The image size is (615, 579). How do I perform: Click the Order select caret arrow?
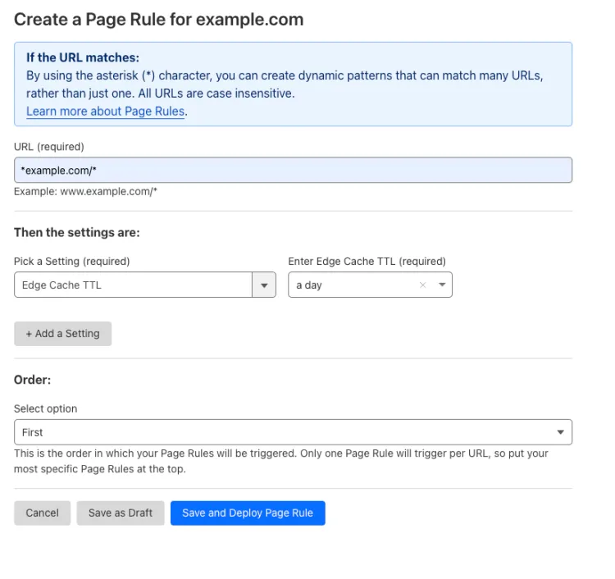click(x=560, y=432)
